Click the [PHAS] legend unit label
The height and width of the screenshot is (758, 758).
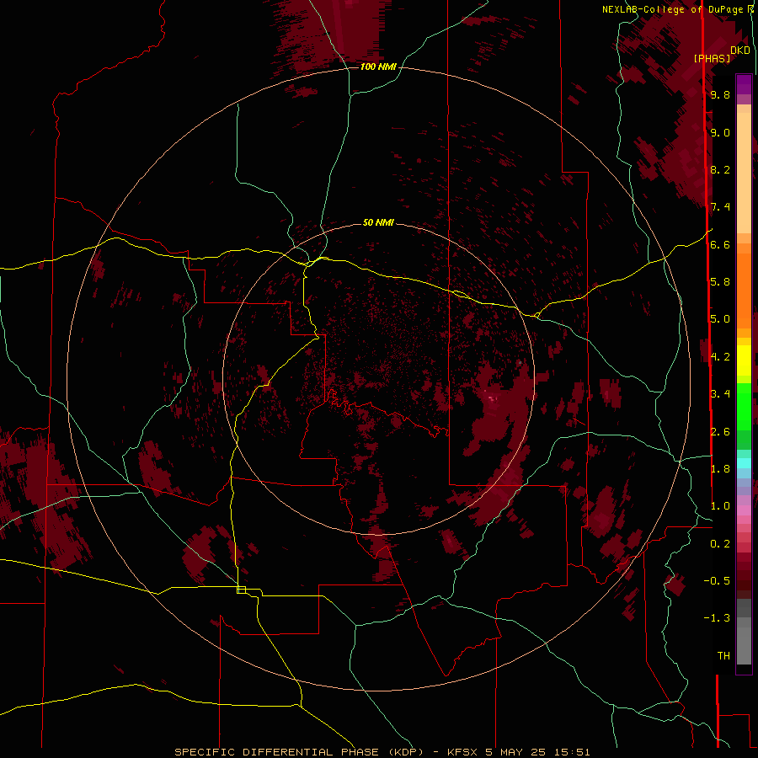click(x=712, y=58)
